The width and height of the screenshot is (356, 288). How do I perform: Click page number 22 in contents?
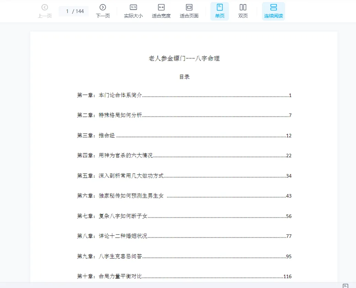289,155
